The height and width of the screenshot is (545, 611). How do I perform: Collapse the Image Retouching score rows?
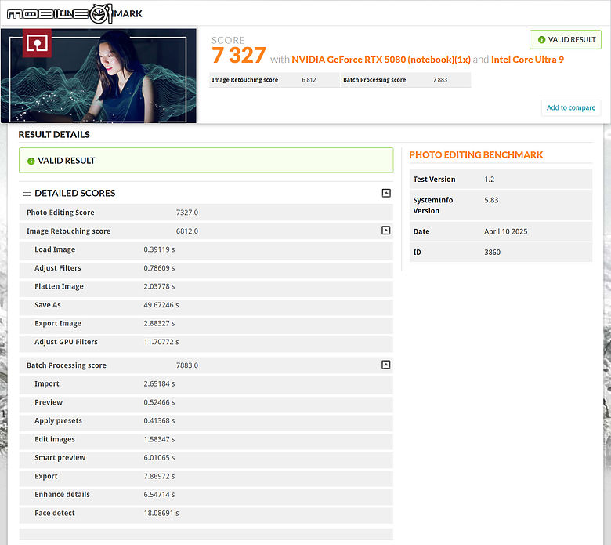point(385,231)
